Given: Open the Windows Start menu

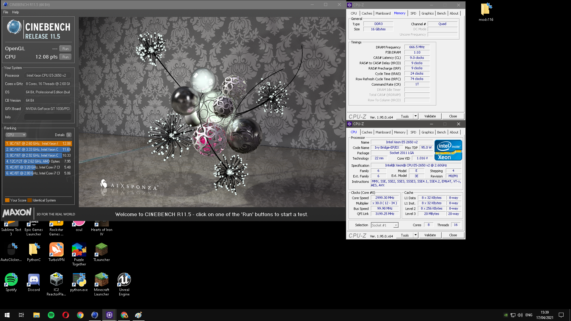Looking at the screenshot, I should coord(7,315).
